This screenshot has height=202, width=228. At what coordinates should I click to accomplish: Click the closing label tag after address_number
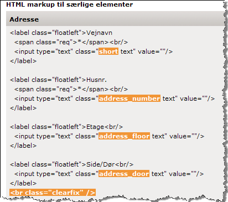pos(23,108)
